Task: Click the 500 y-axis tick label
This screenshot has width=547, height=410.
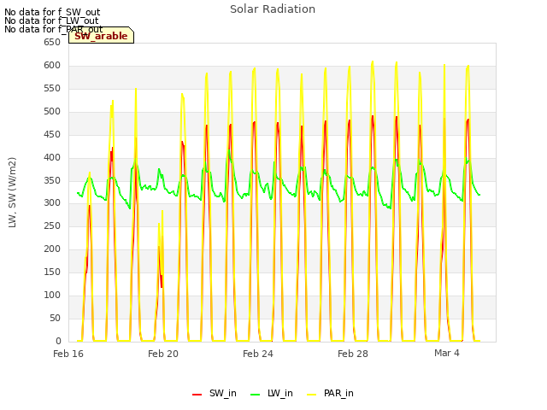Action: tap(52, 112)
